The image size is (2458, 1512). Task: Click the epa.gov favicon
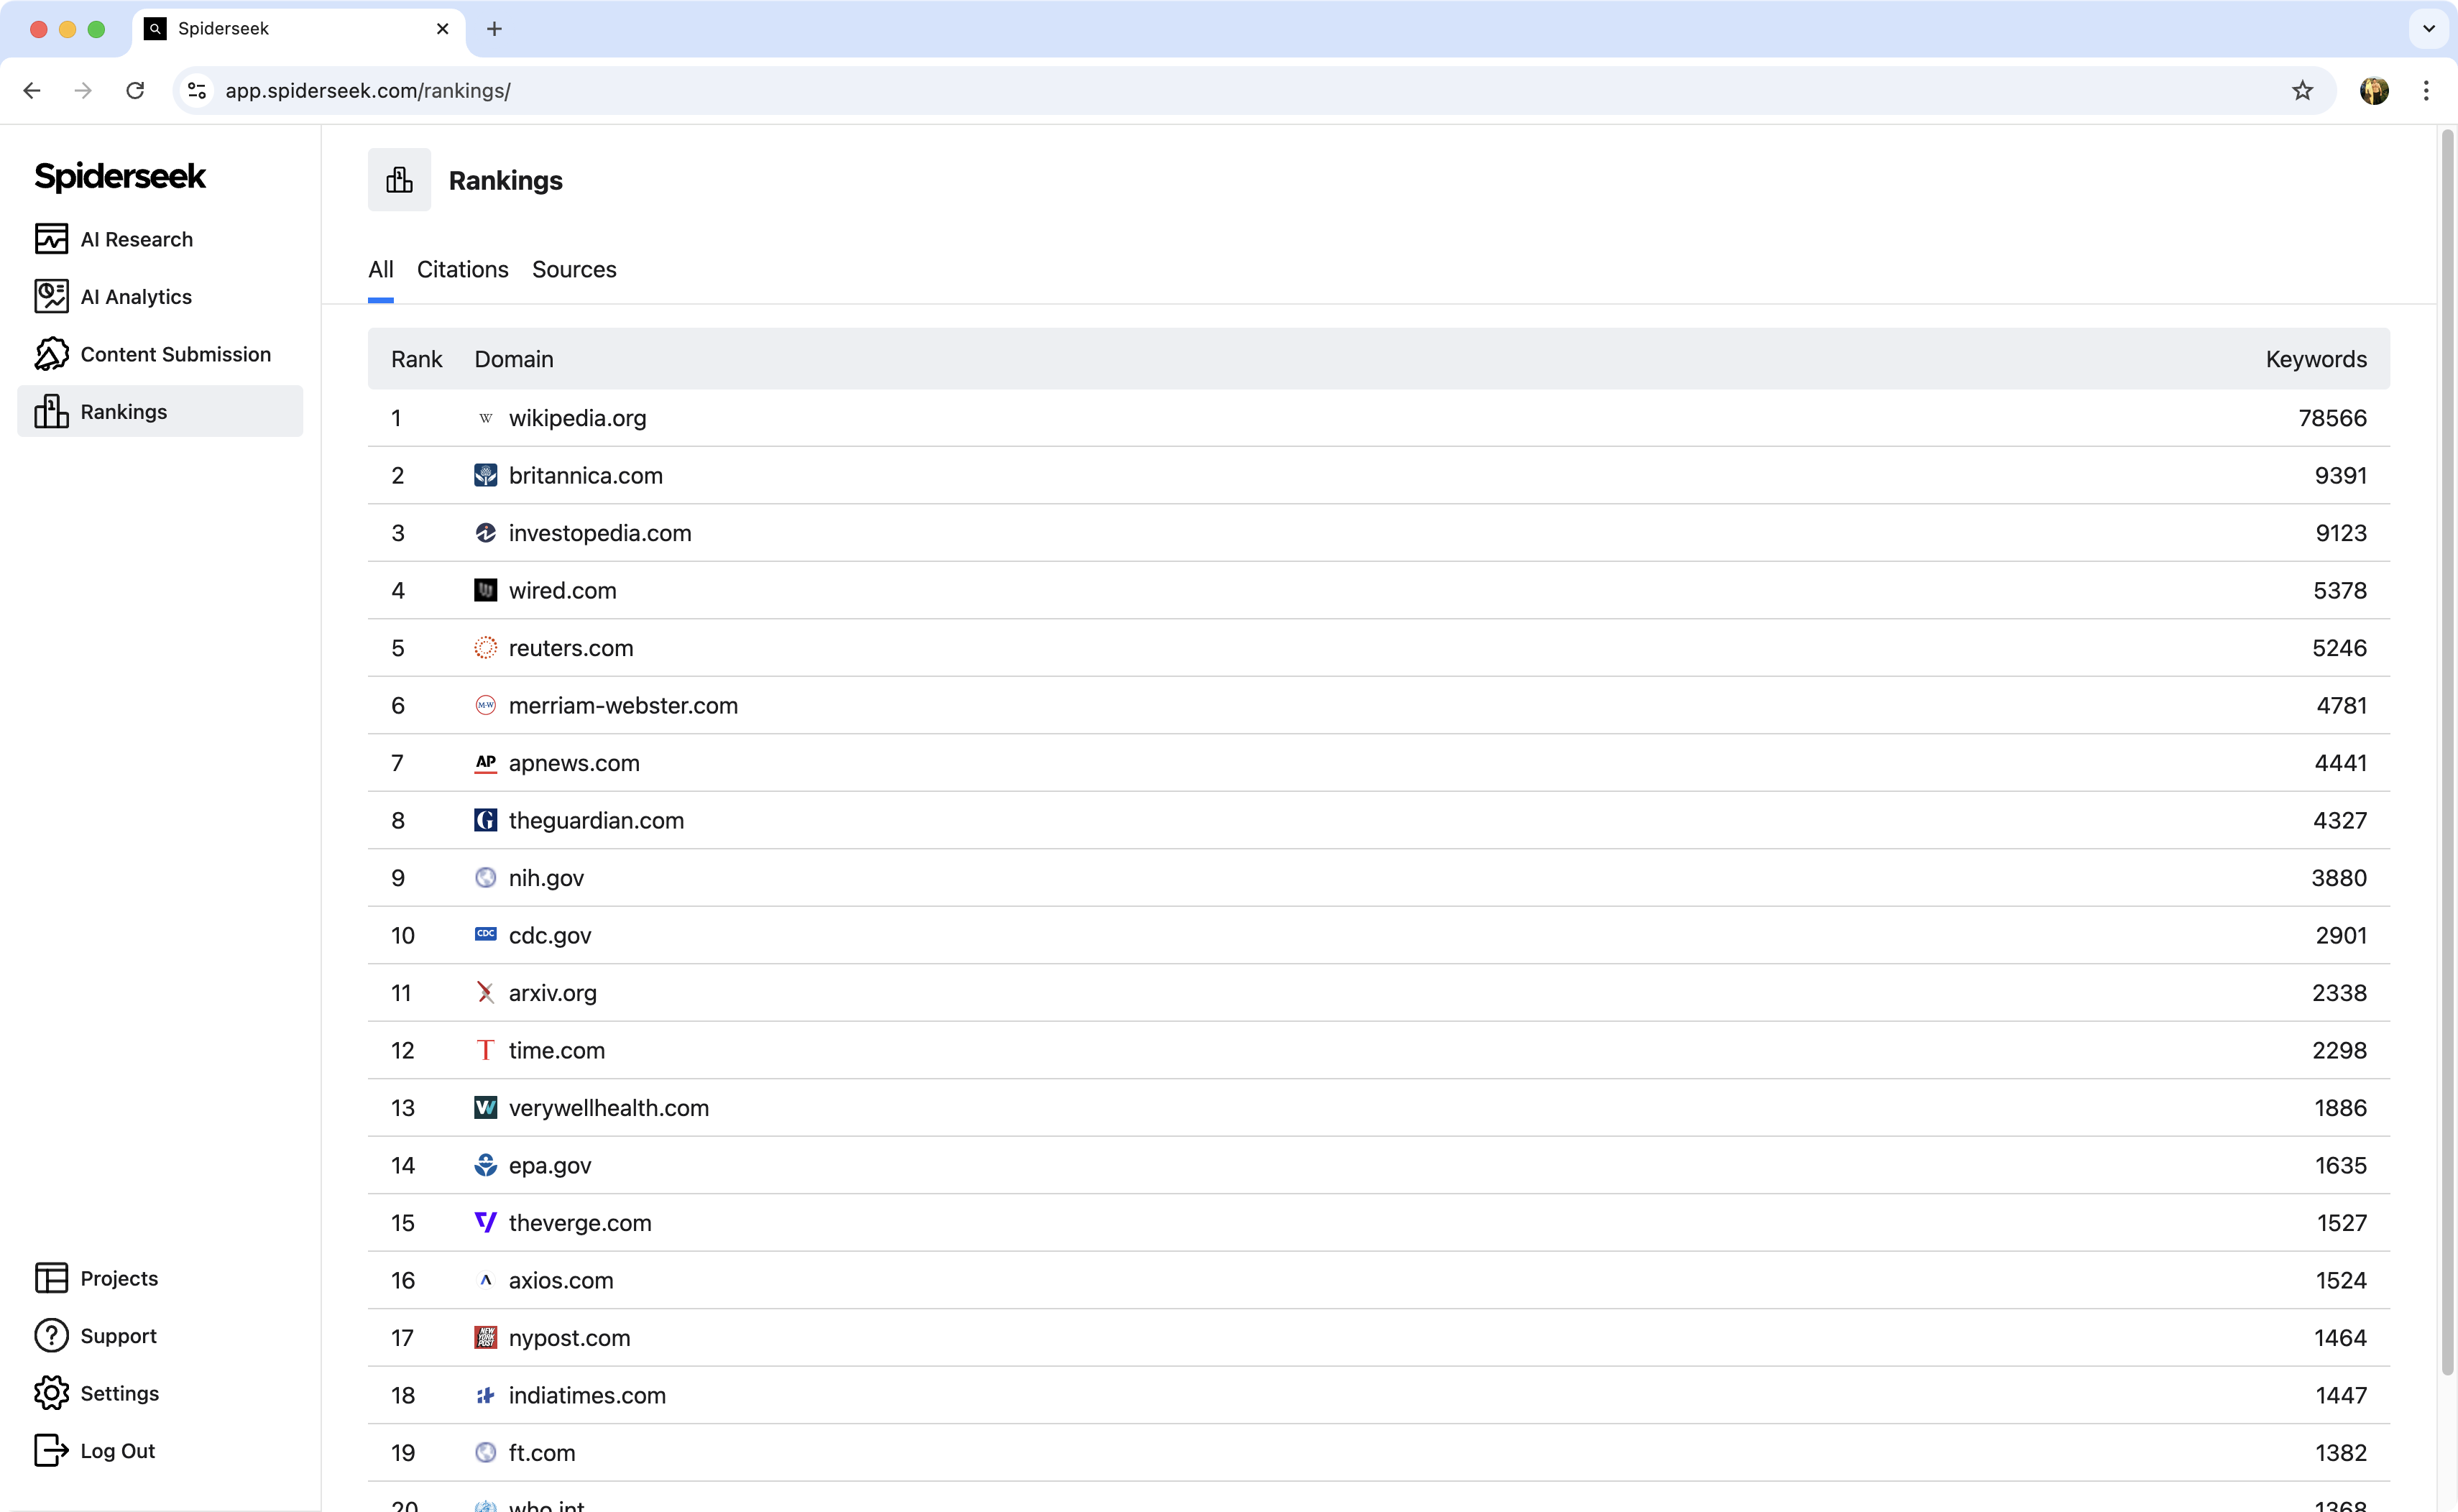(x=485, y=1165)
